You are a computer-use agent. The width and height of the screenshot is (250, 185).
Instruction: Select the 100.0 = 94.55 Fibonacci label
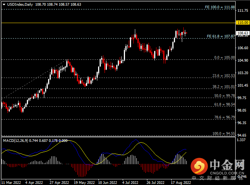click(x=224, y=134)
